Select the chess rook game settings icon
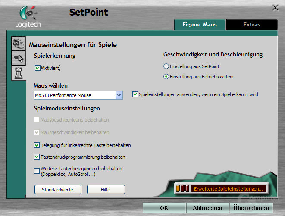 click(19, 73)
